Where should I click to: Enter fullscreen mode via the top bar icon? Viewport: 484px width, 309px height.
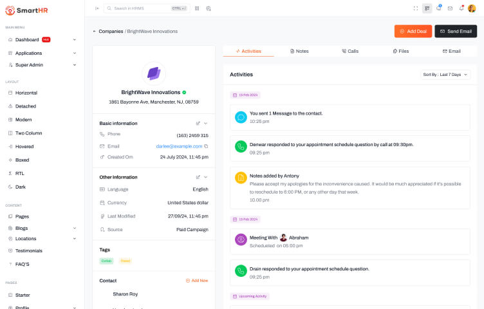(416, 8)
